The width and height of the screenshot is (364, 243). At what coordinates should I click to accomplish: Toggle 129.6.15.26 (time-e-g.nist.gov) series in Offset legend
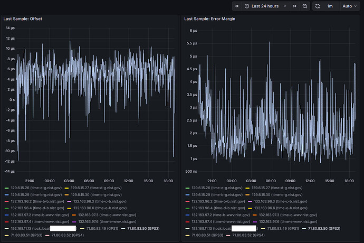(33, 188)
